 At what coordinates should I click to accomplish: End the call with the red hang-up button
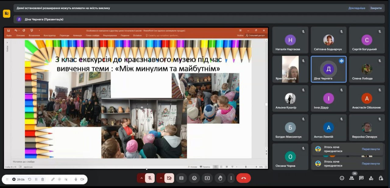(x=243, y=178)
